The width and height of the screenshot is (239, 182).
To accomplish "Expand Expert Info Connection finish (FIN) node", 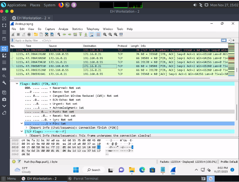I will pyautogui.click(x=26, y=127).
